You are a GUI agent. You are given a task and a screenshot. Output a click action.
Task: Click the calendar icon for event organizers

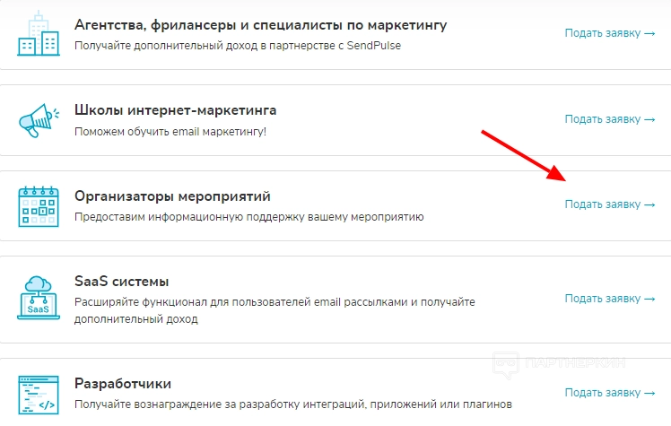click(x=38, y=205)
